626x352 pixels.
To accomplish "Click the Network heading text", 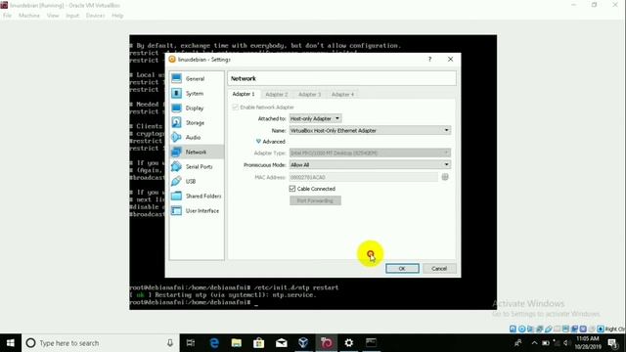I will point(244,78).
